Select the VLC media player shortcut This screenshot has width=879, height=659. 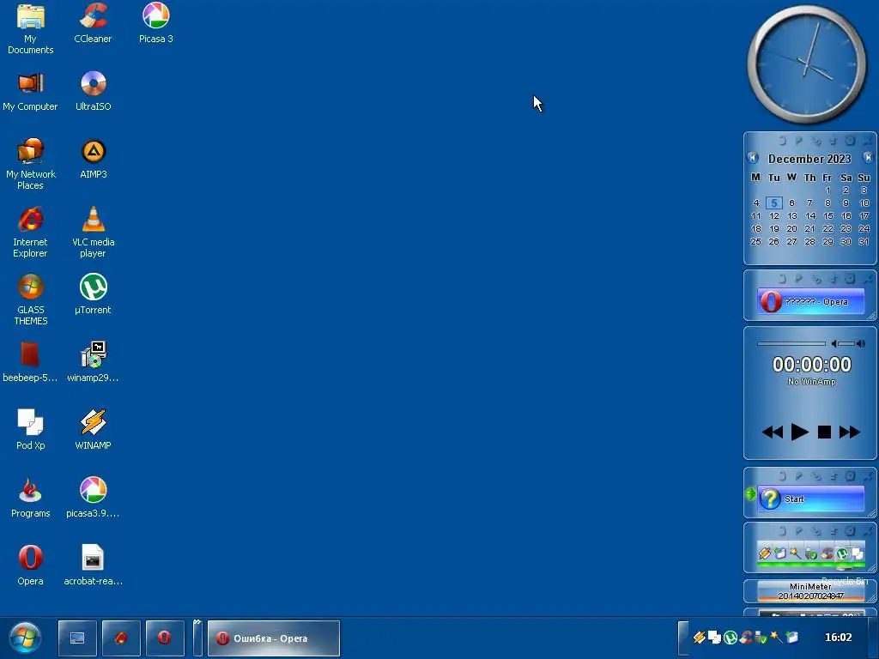pyautogui.click(x=93, y=233)
